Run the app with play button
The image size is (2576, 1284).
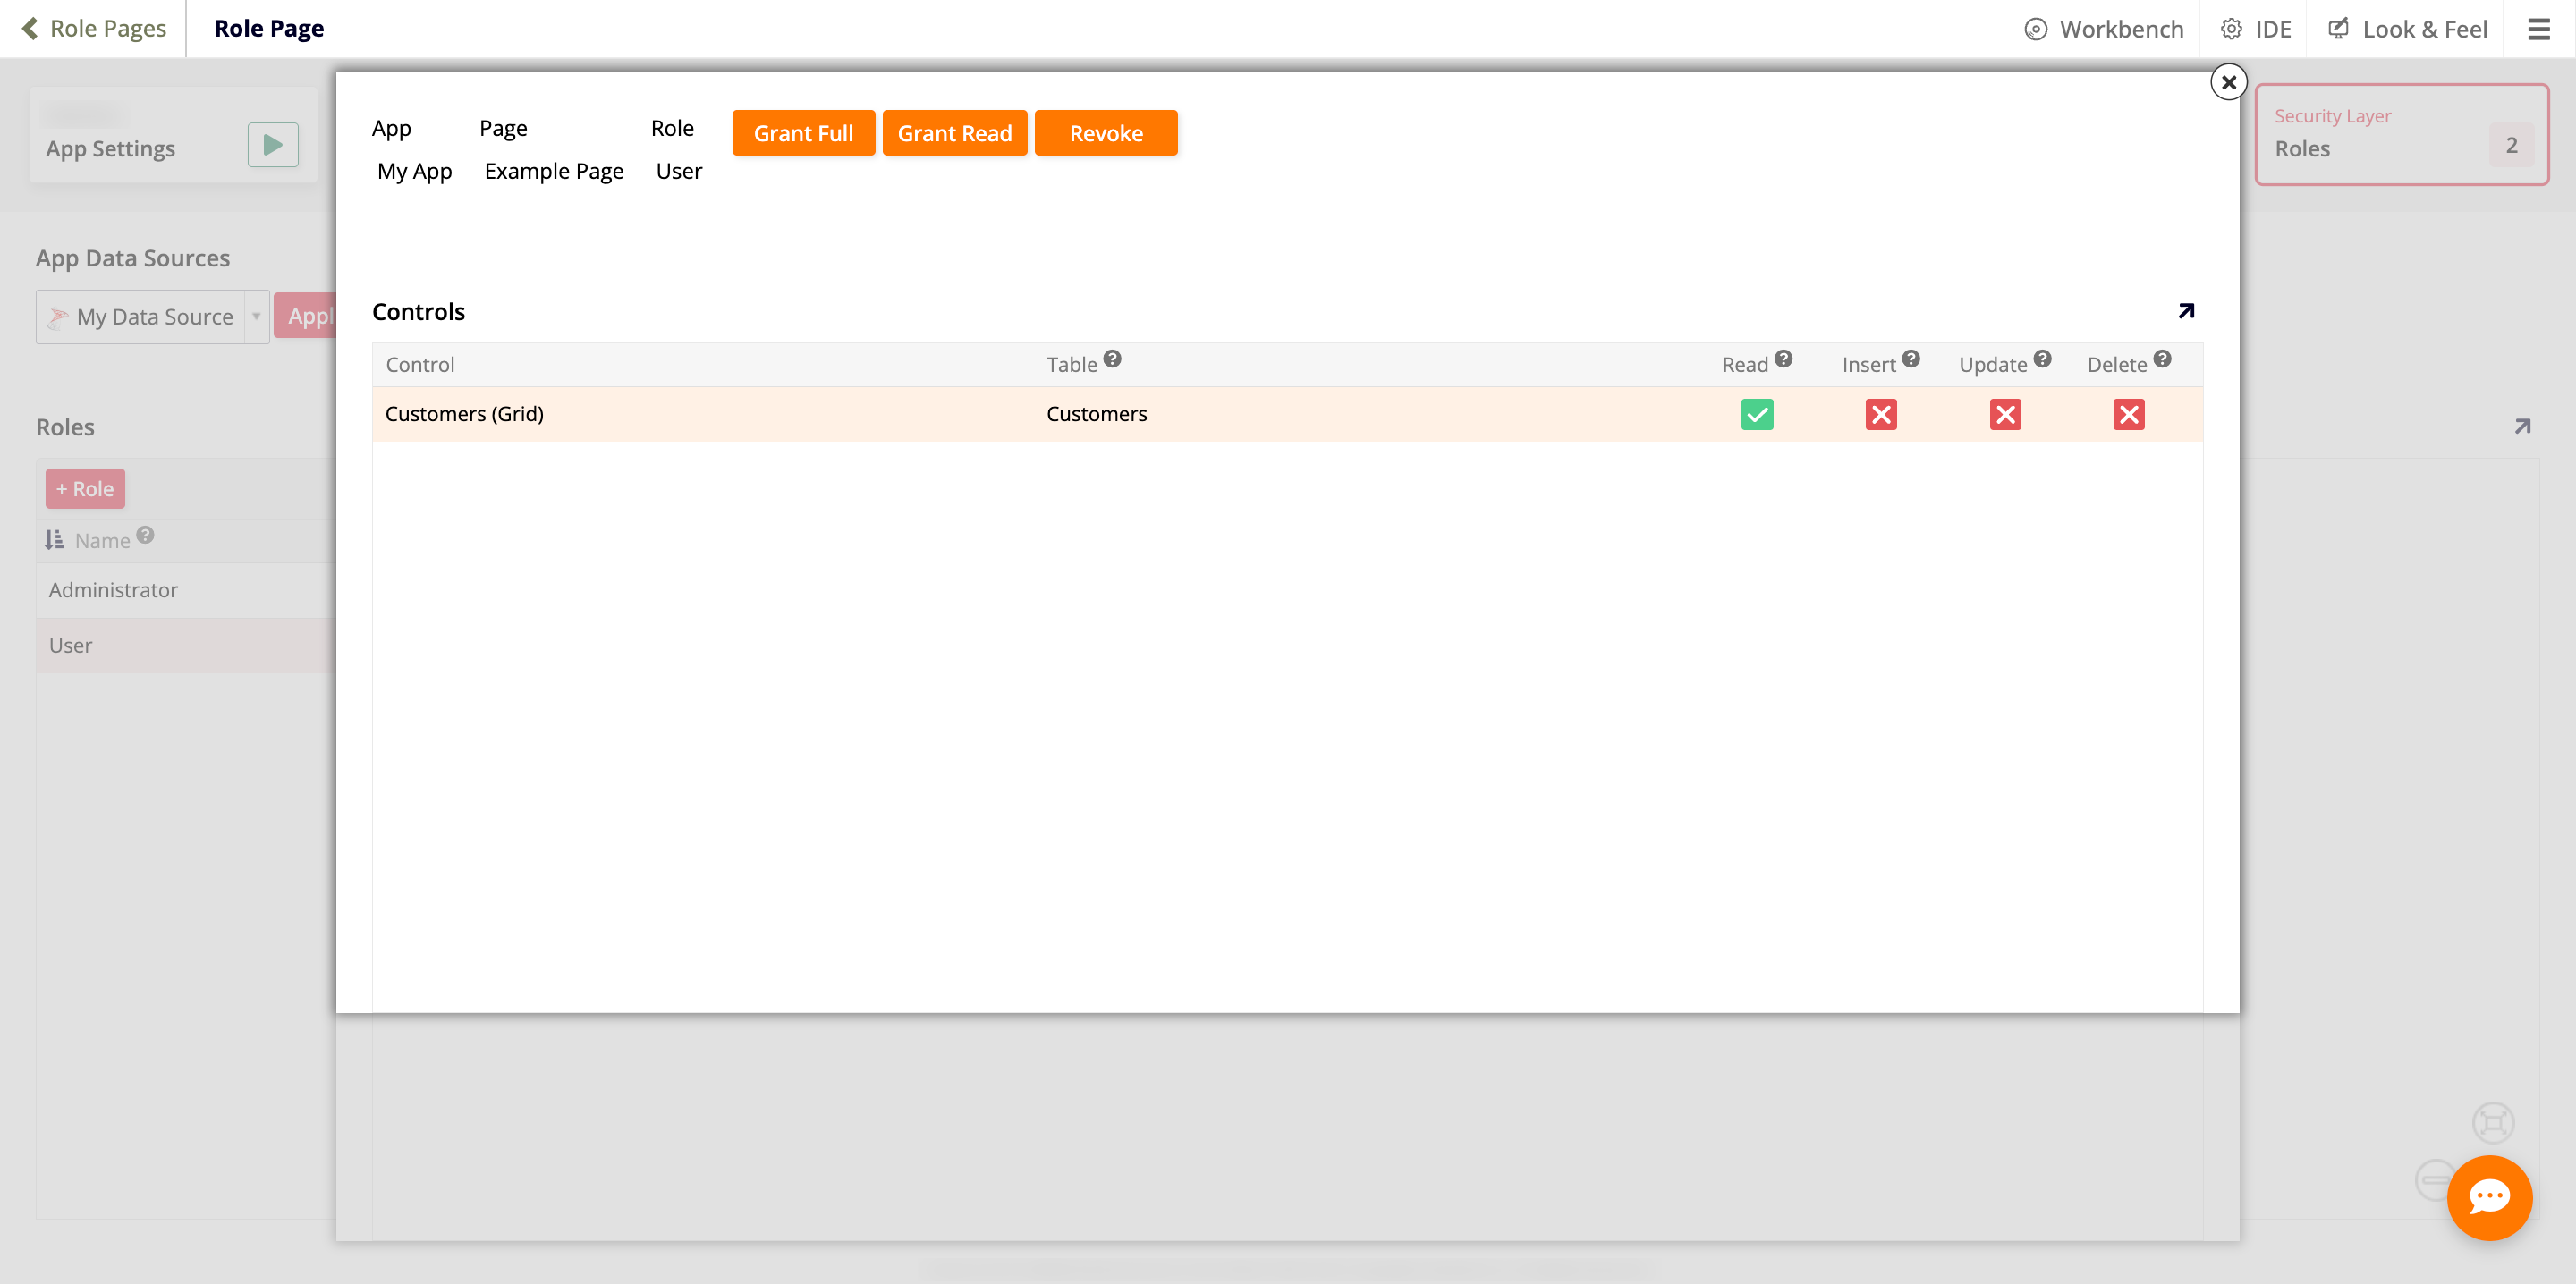(273, 145)
